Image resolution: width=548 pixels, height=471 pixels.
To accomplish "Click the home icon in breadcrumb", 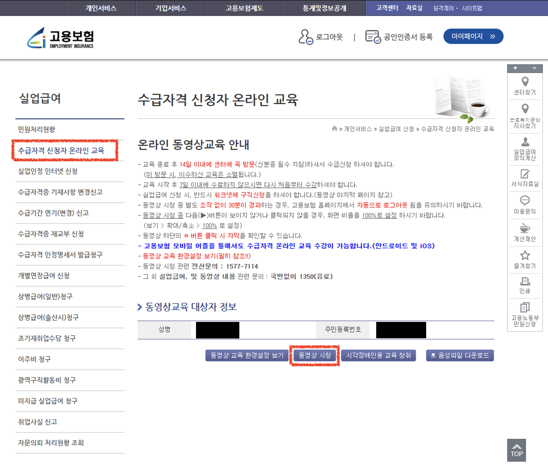I will 334,128.
